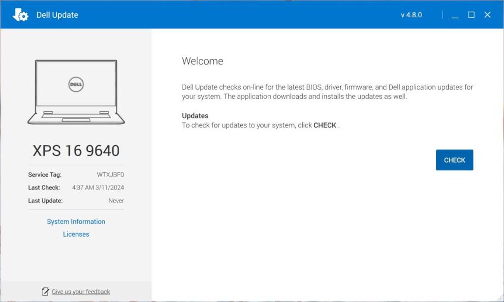504x302 pixels.
Task: Click the service tag value WTXJBF0
Action: (x=110, y=175)
